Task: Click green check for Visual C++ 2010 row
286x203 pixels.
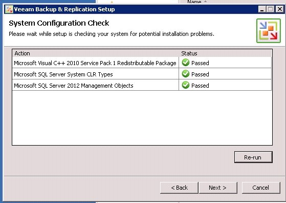Action: tap(186, 63)
